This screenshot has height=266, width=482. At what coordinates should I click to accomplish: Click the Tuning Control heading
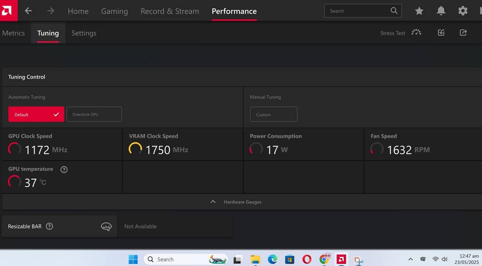click(27, 77)
